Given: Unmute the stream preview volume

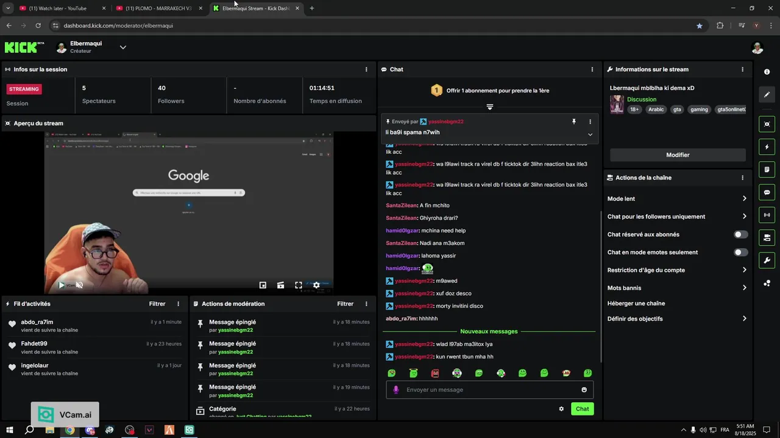Looking at the screenshot, I should click(x=79, y=285).
